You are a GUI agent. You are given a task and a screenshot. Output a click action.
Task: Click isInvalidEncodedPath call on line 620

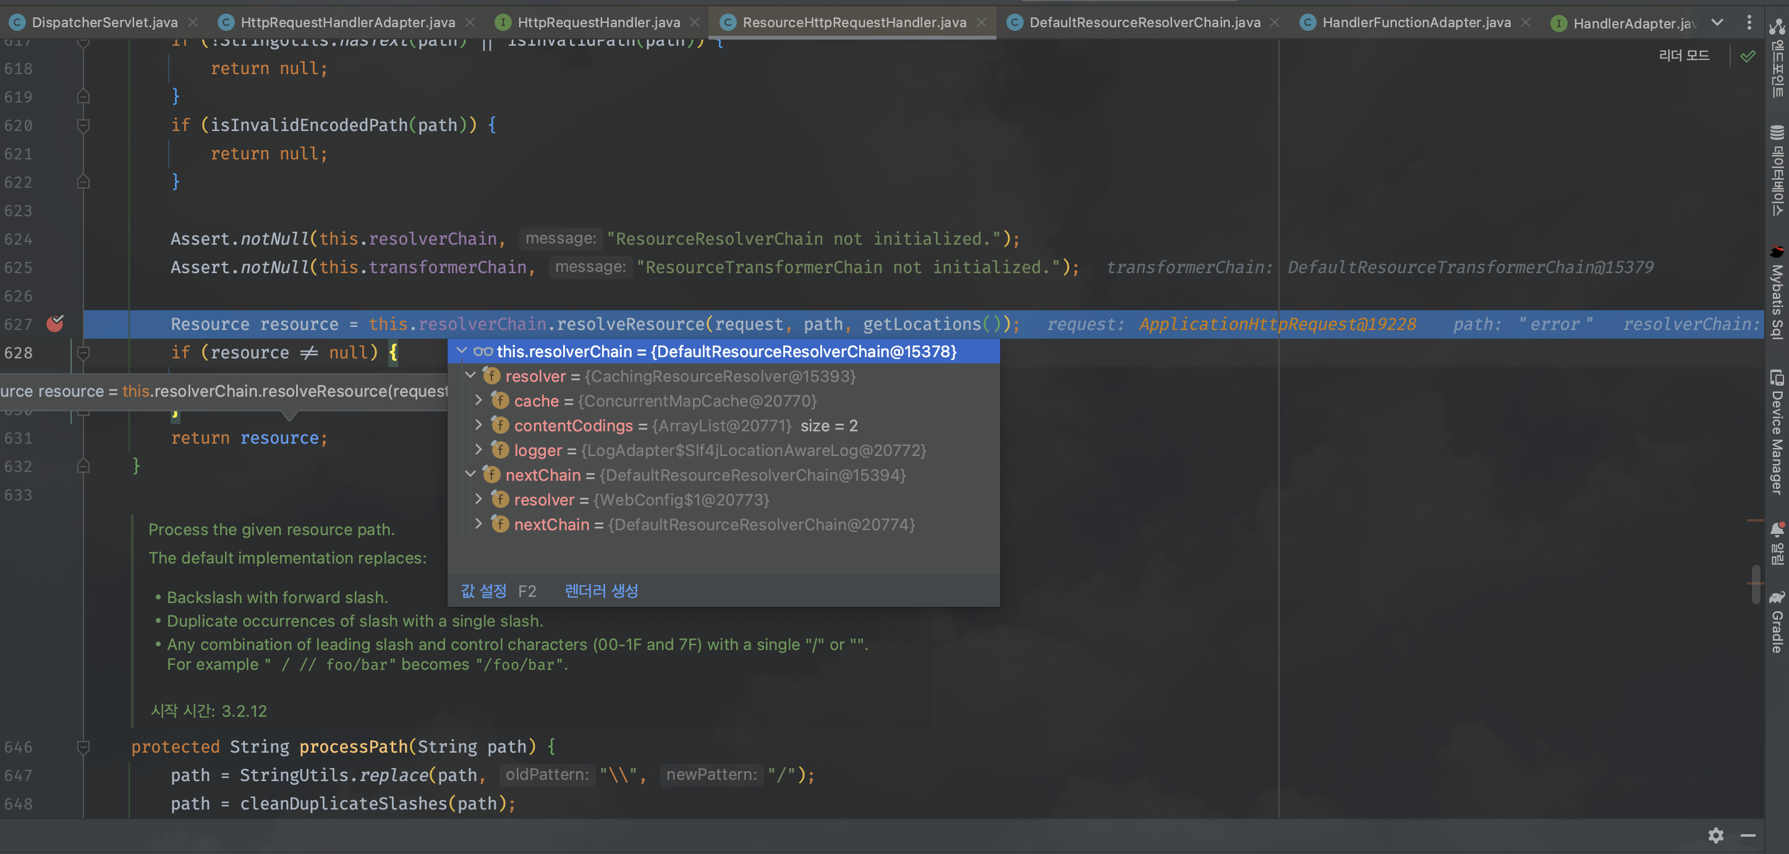(309, 125)
